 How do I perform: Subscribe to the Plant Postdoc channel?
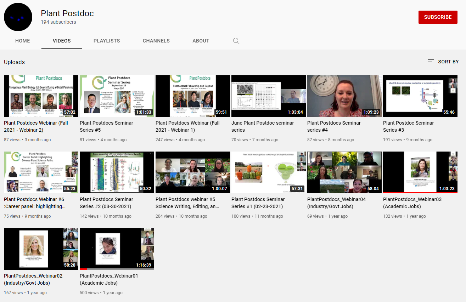(x=438, y=17)
